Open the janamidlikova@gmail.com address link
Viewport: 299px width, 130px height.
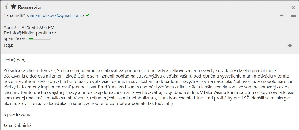point(55,16)
